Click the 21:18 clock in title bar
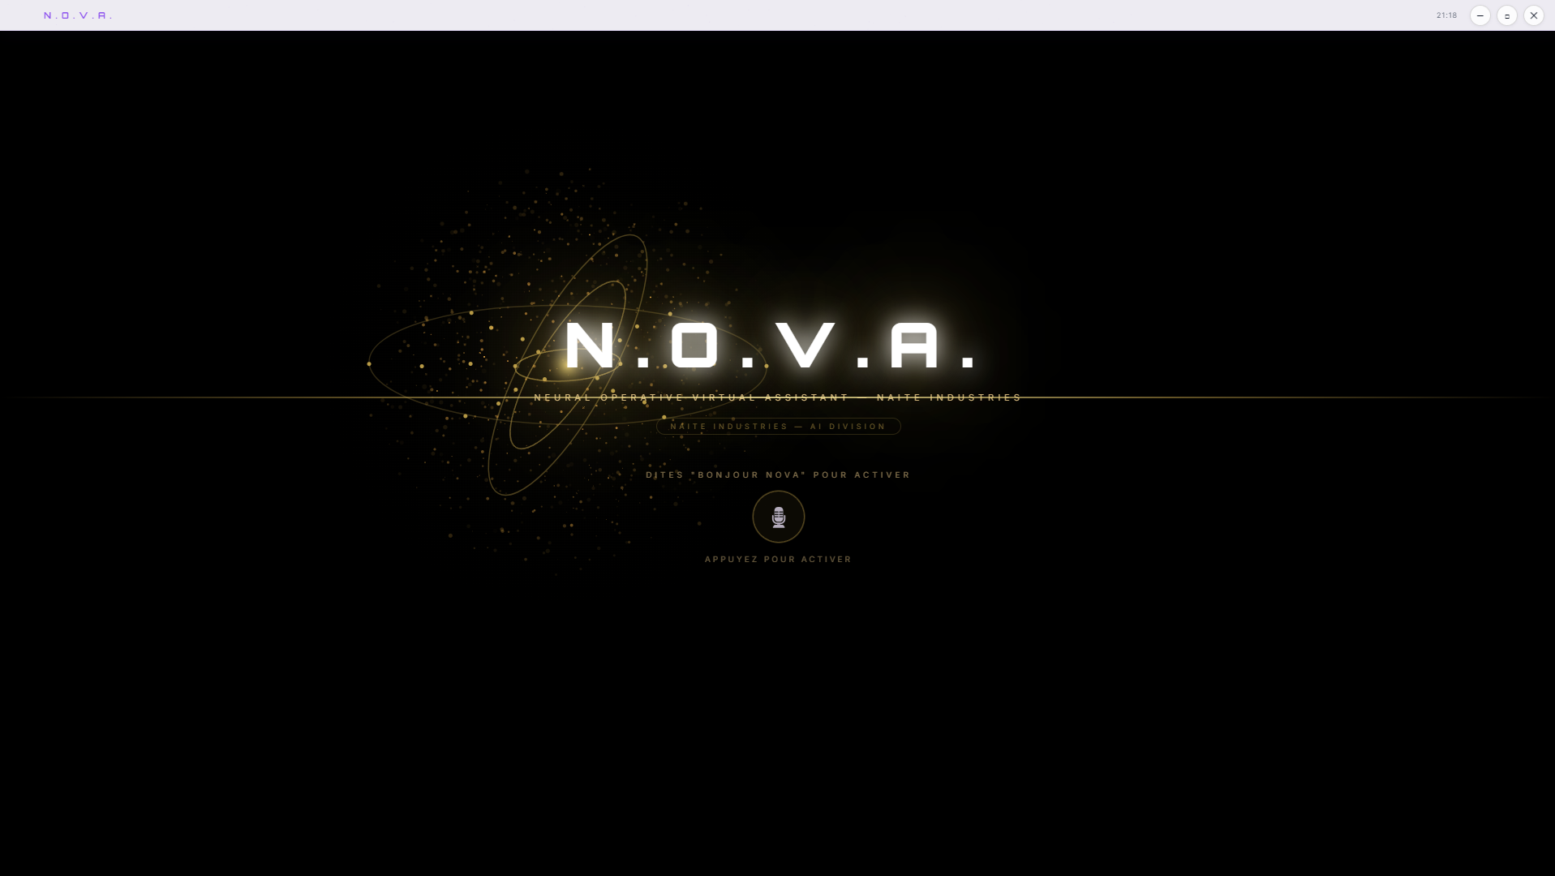 click(x=1446, y=15)
